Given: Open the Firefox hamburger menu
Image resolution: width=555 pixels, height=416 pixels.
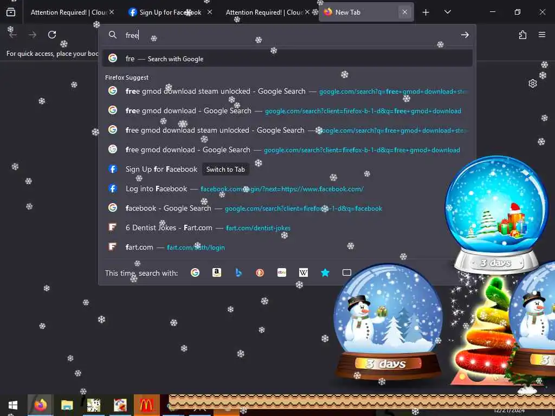Looking at the screenshot, I should coord(542,35).
